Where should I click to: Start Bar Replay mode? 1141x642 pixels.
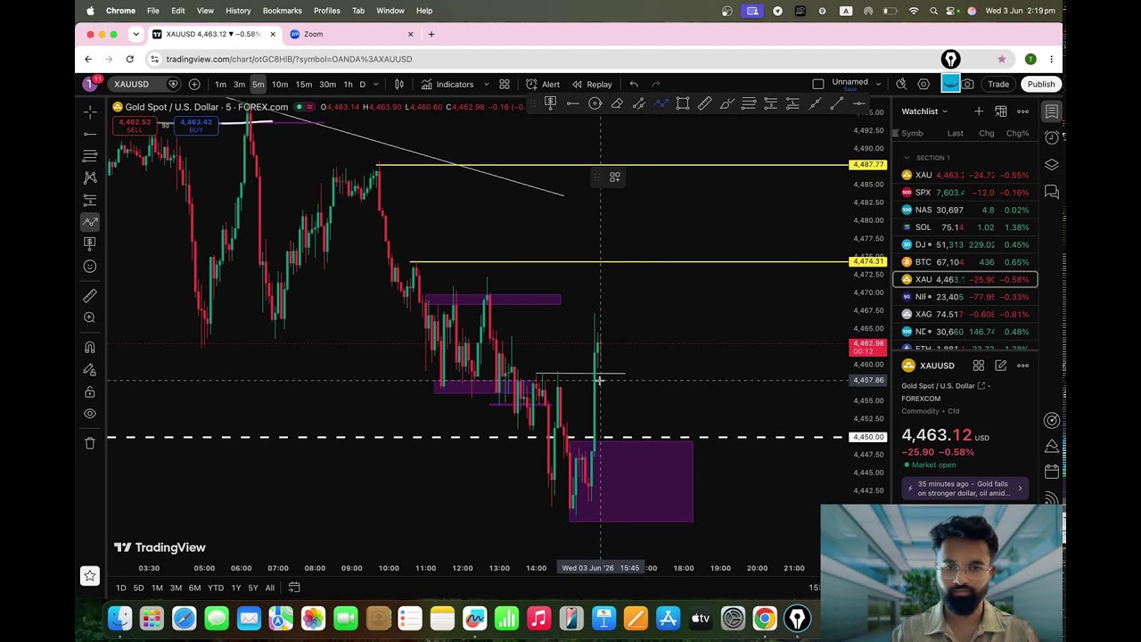coord(592,84)
